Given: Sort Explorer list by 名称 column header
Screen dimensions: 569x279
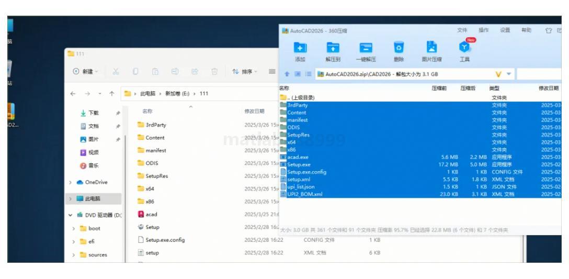Looking at the screenshot, I should [x=147, y=111].
